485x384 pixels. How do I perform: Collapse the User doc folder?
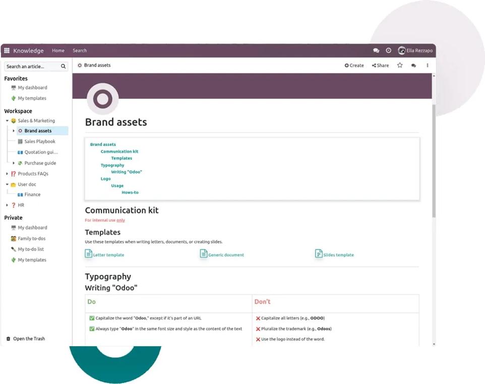pos(7,184)
